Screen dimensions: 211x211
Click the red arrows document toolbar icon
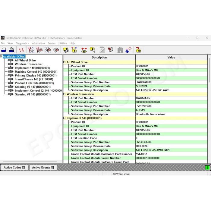click(110, 49)
